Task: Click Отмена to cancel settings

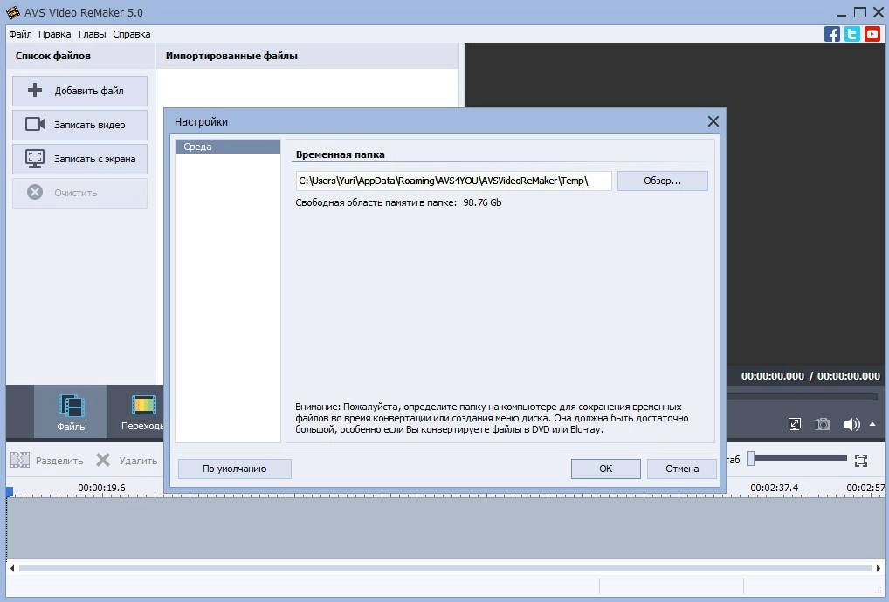Action: coord(681,469)
